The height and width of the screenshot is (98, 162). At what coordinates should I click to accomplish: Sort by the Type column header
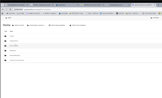(x=6, y=31)
